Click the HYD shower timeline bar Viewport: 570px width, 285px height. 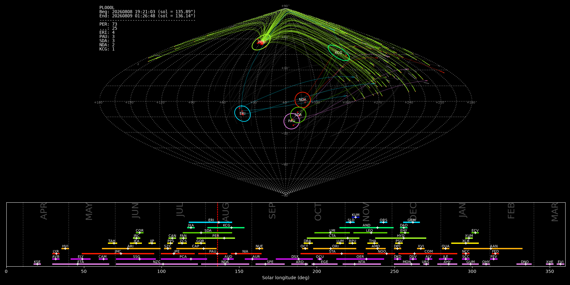(x=401, y=238)
